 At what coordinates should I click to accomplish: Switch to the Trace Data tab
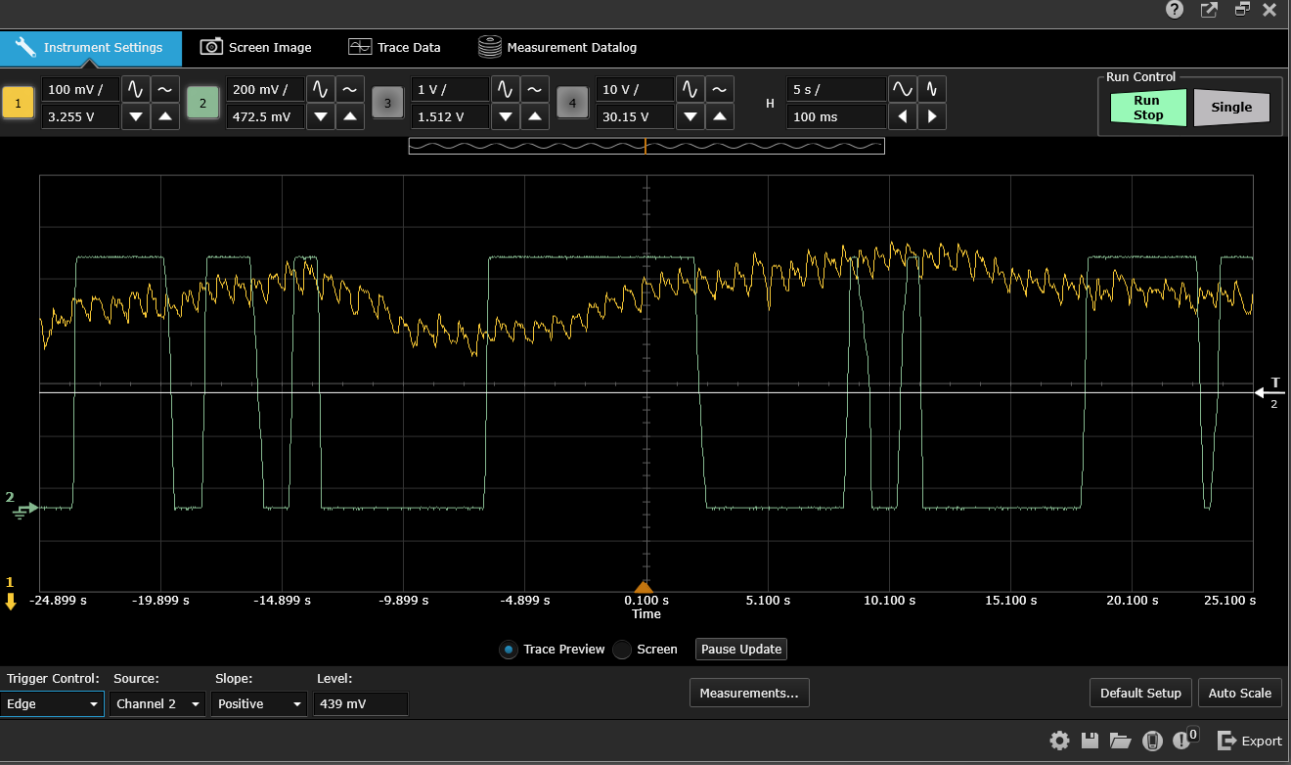395,47
